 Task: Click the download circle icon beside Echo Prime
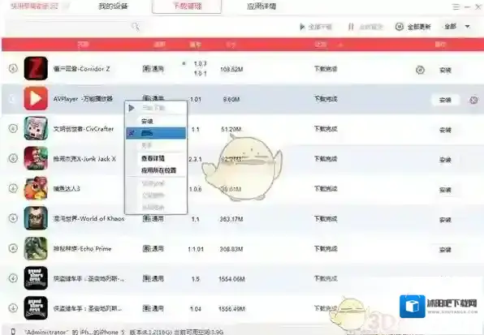[13, 248]
